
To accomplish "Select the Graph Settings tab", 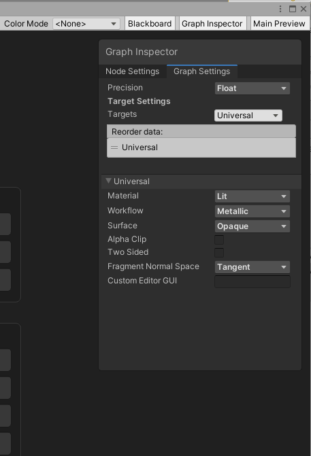I will [x=202, y=71].
